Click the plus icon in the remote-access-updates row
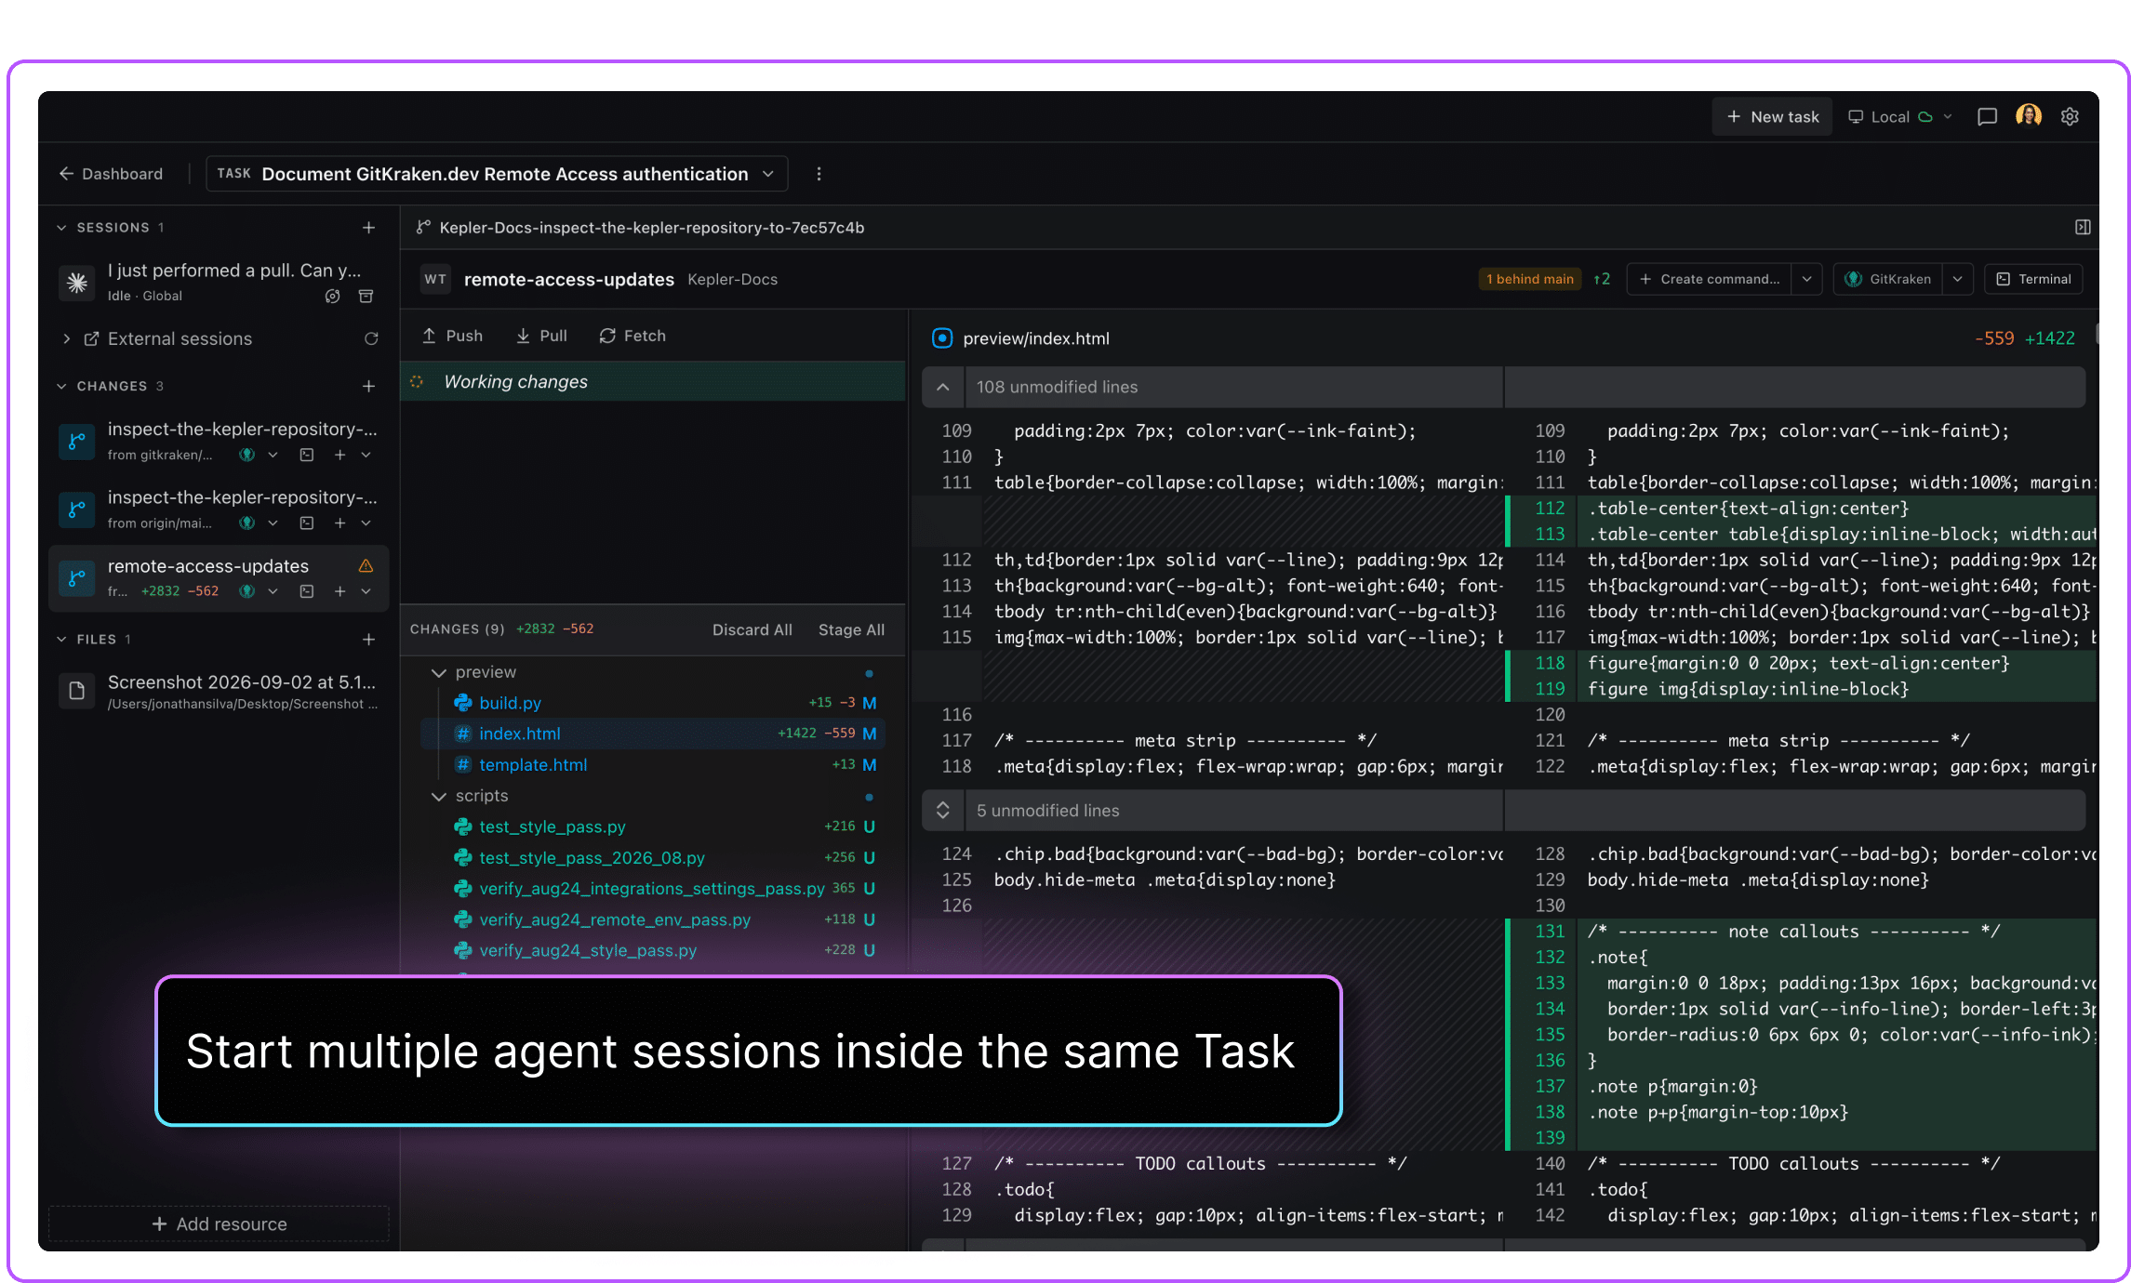The width and height of the screenshot is (2131, 1283). [340, 591]
